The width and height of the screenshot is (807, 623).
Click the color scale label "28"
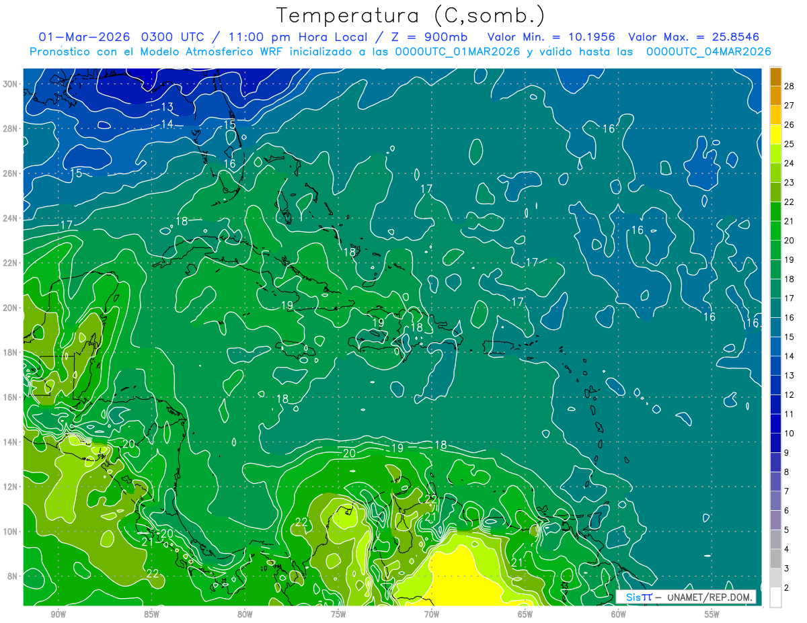tap(789, 85)
